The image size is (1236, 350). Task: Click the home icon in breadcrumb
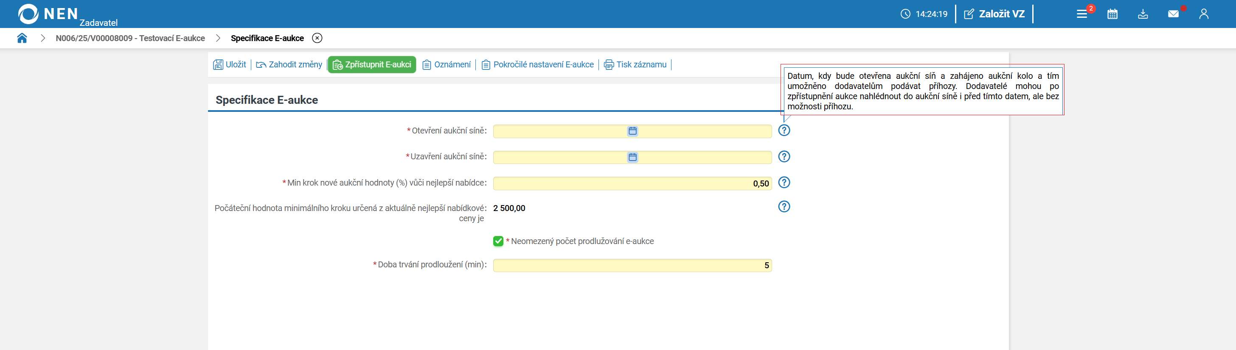click(x=22, y=38)
